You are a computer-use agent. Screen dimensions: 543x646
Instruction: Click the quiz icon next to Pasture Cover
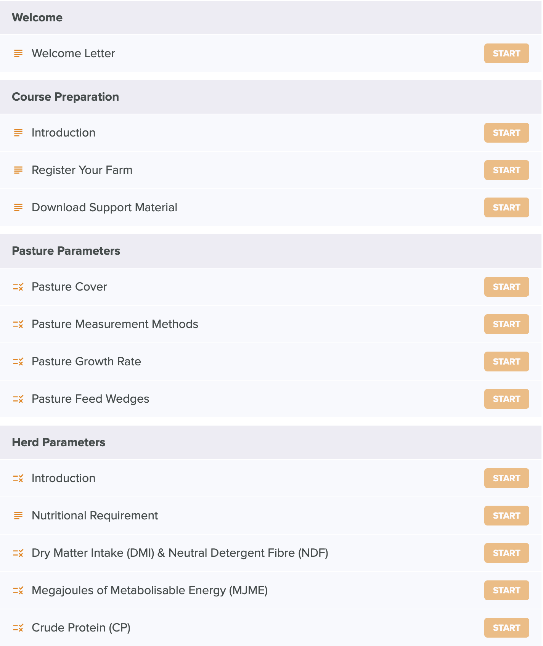click(18, 287)
